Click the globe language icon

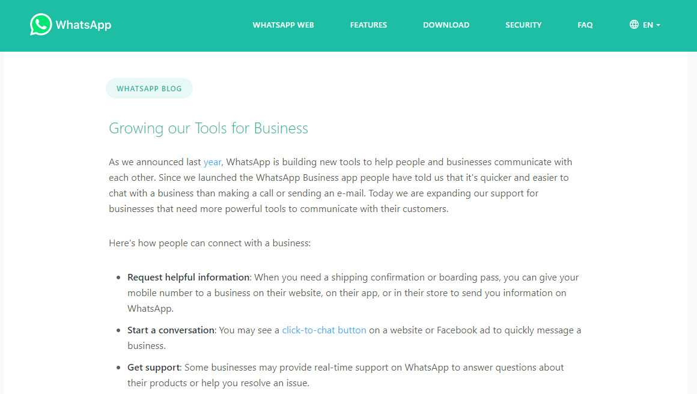(x=634, y=25)
